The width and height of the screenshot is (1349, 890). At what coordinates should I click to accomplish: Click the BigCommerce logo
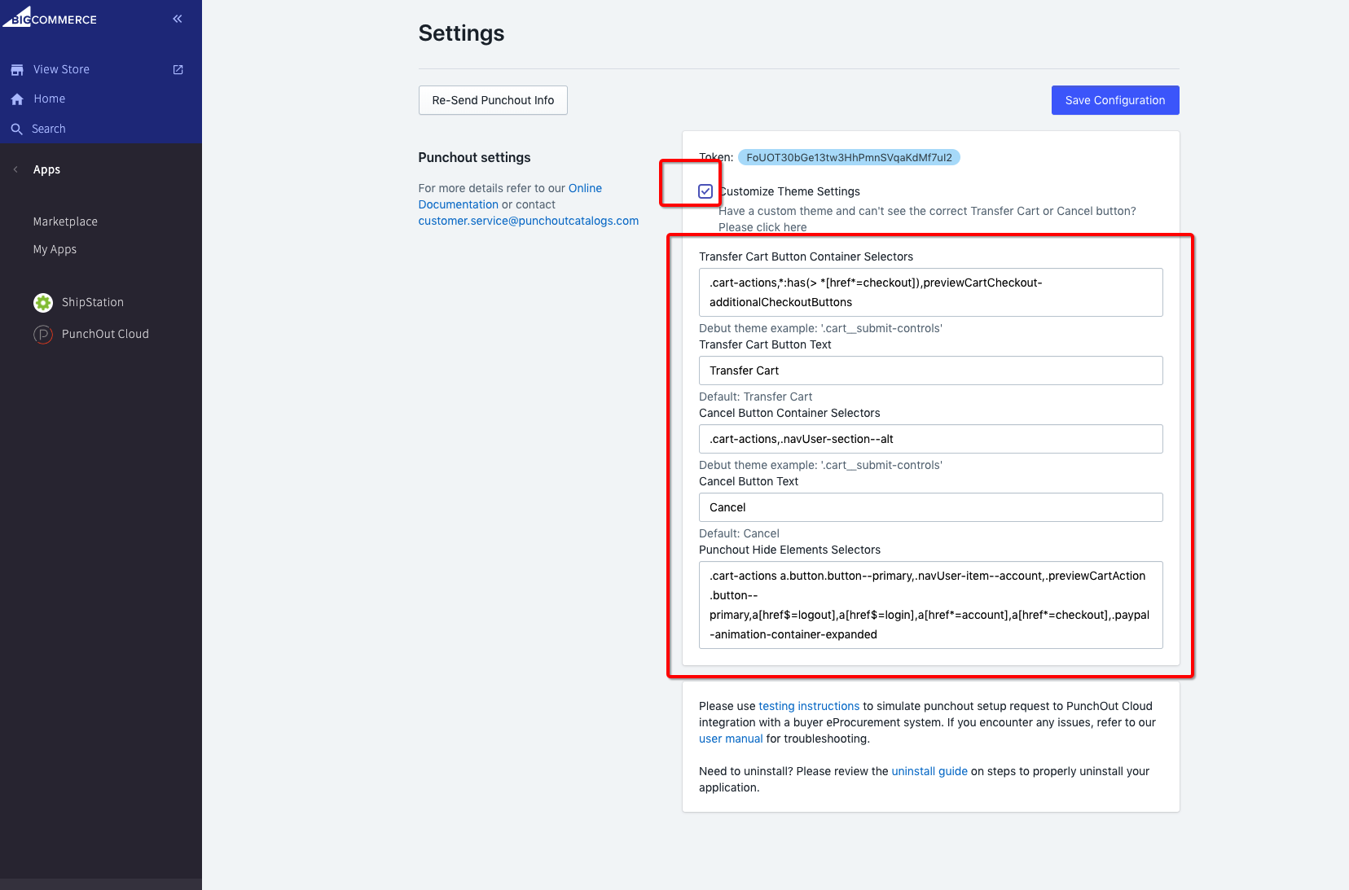pos(50,18)
